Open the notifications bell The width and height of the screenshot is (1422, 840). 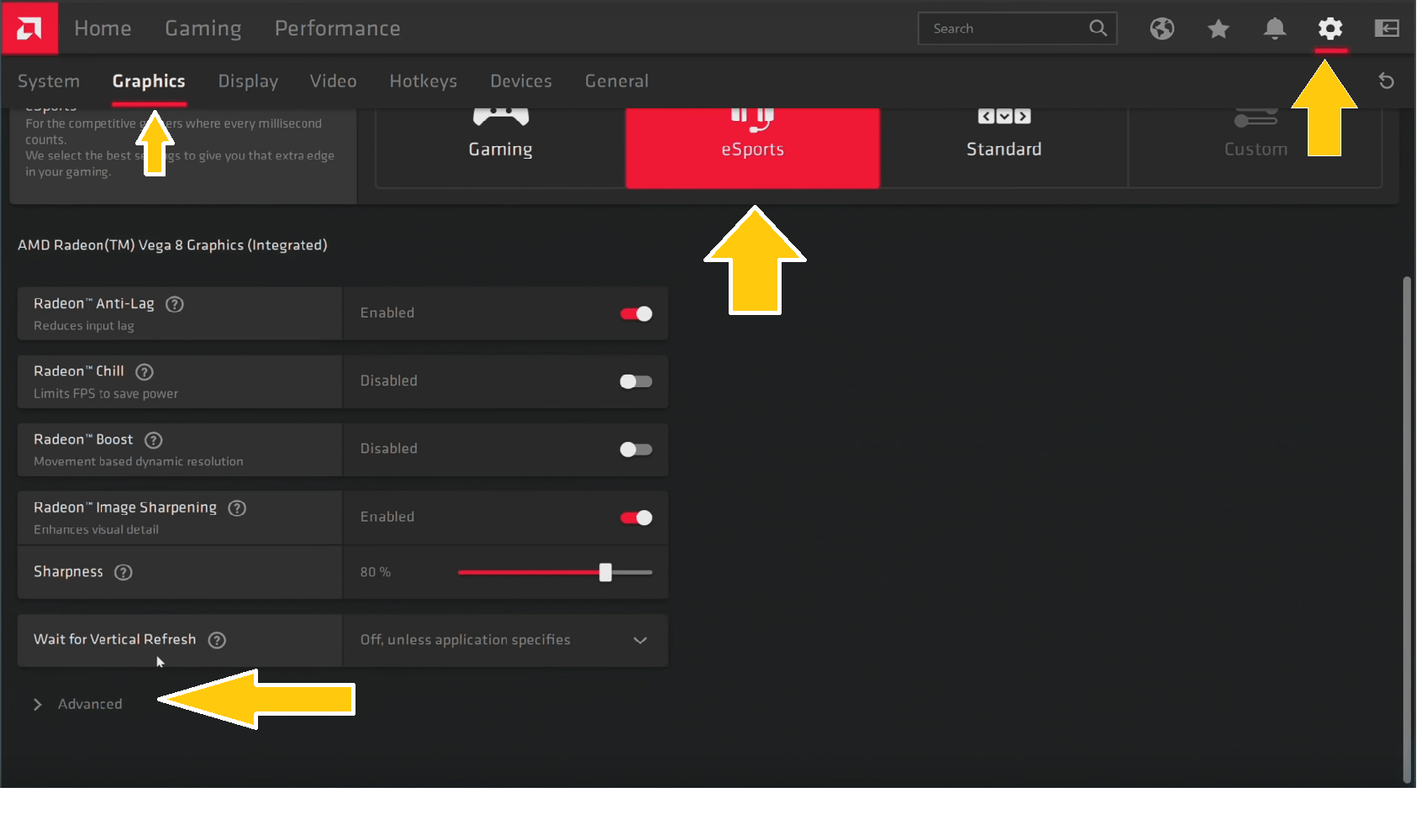1273,29
